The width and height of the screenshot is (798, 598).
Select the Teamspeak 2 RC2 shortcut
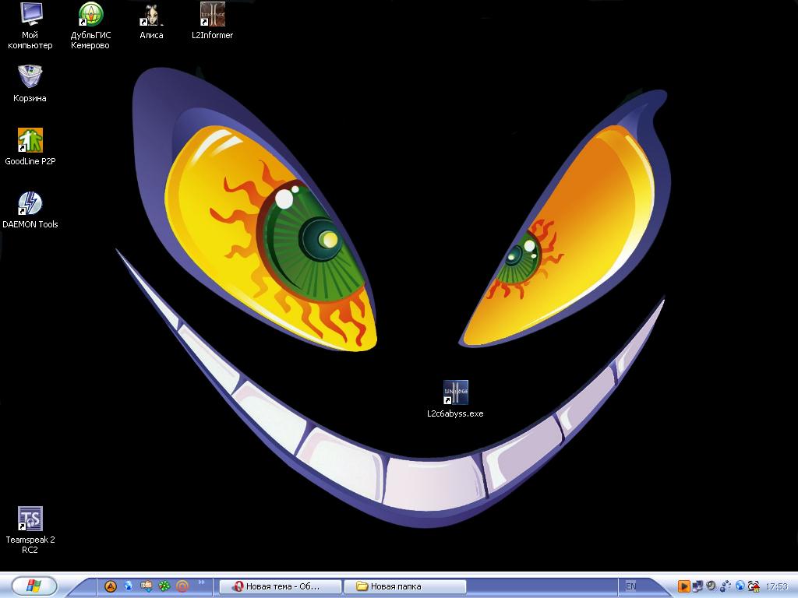30,529
